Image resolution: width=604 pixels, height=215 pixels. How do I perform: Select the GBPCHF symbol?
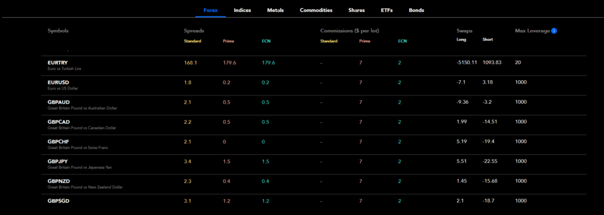58,141
